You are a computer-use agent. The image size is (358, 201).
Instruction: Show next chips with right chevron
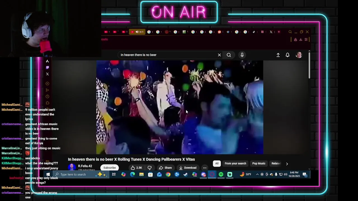[x=287, y=164]
